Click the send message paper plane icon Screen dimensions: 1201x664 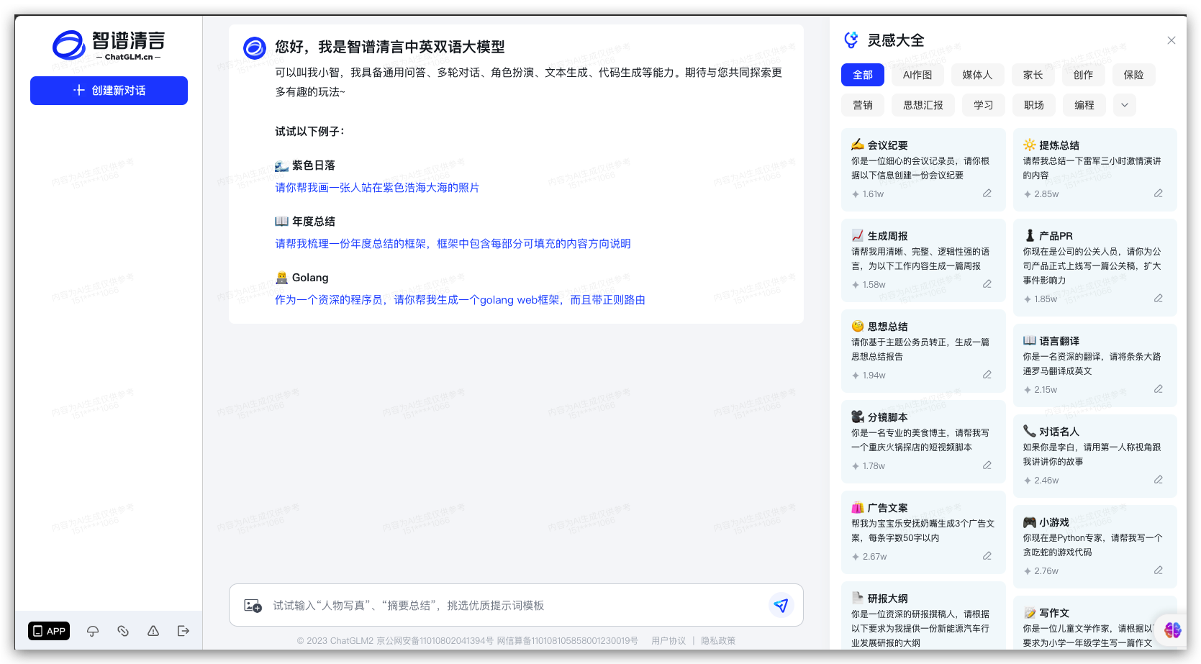(x=781, y=605)
